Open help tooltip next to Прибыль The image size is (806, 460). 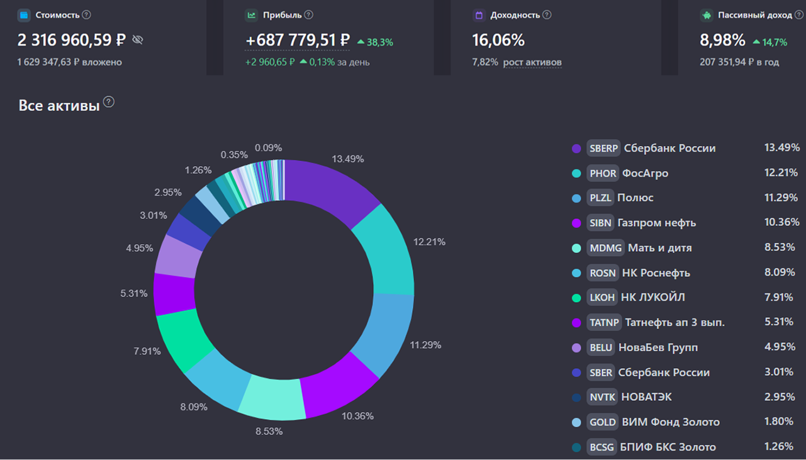[309, 14]
